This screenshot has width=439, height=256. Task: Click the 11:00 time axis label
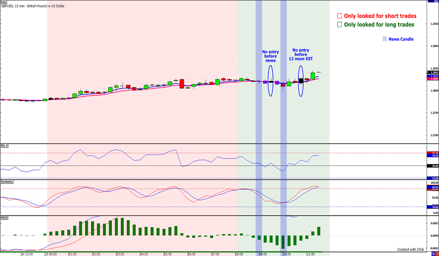(310, 254)
